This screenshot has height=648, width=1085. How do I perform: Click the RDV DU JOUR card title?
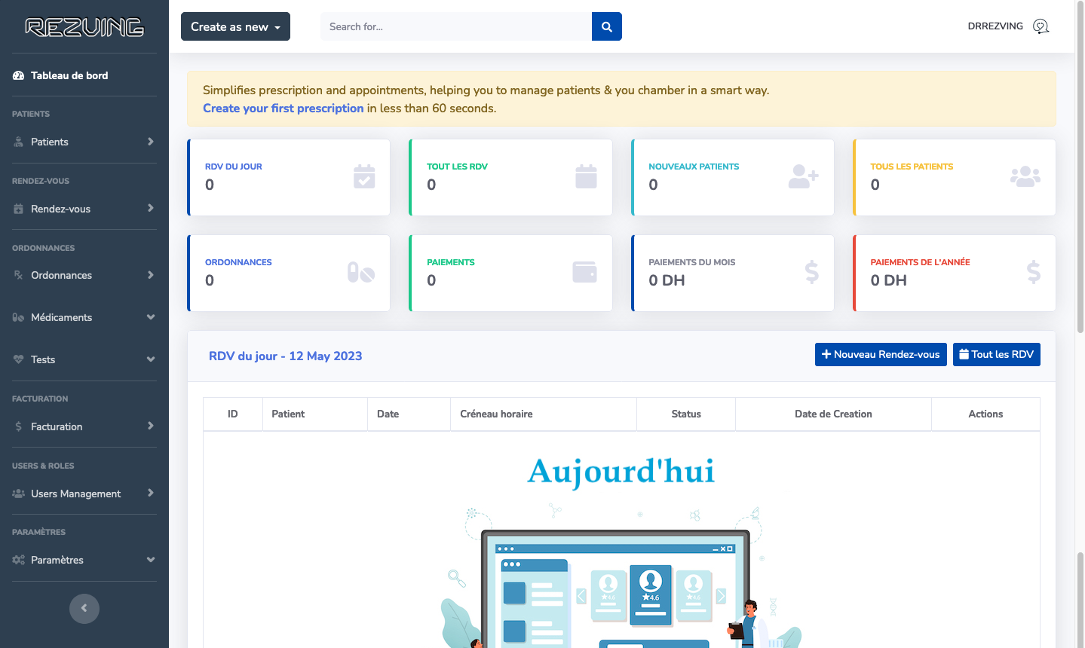coord(234,167)
